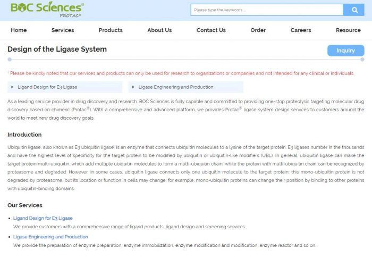Click the Inquiry button
Viewport: 372px width, 257px height.
(x=345, y=51)
